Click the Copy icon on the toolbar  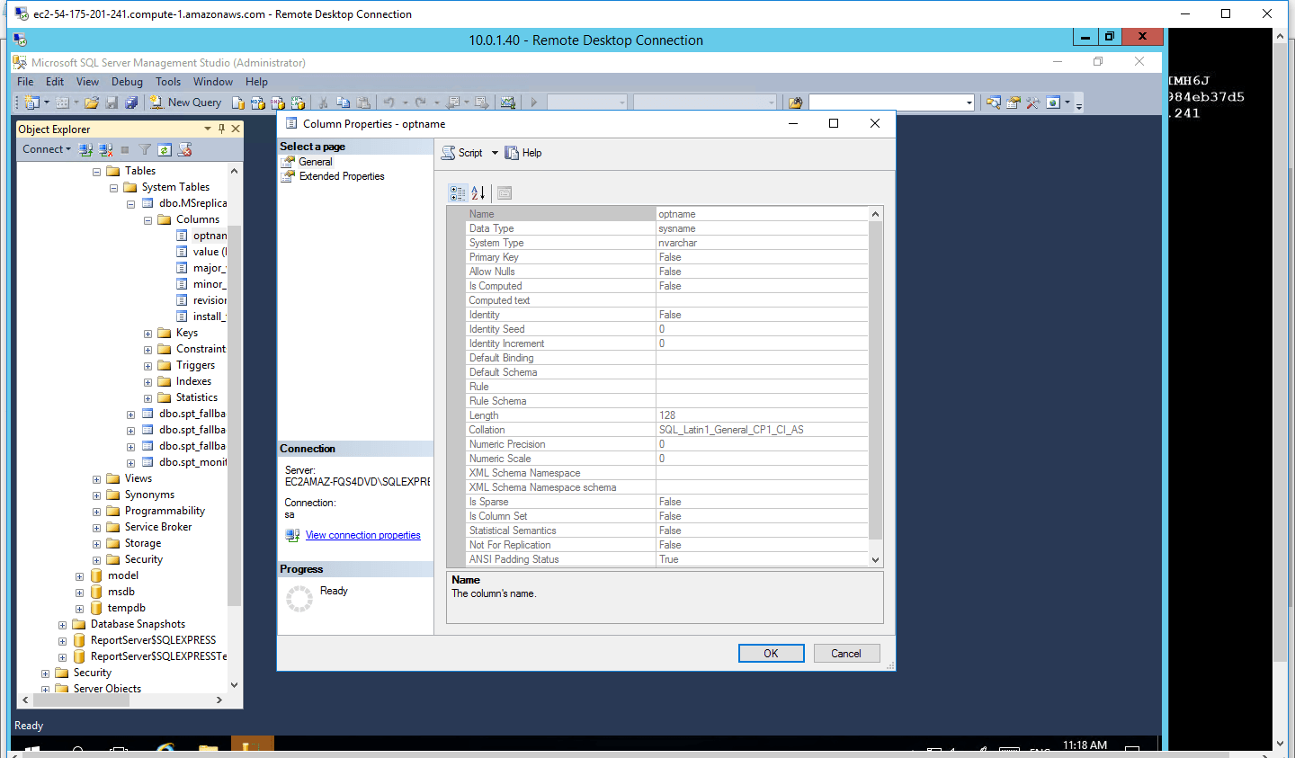[343, 102]
